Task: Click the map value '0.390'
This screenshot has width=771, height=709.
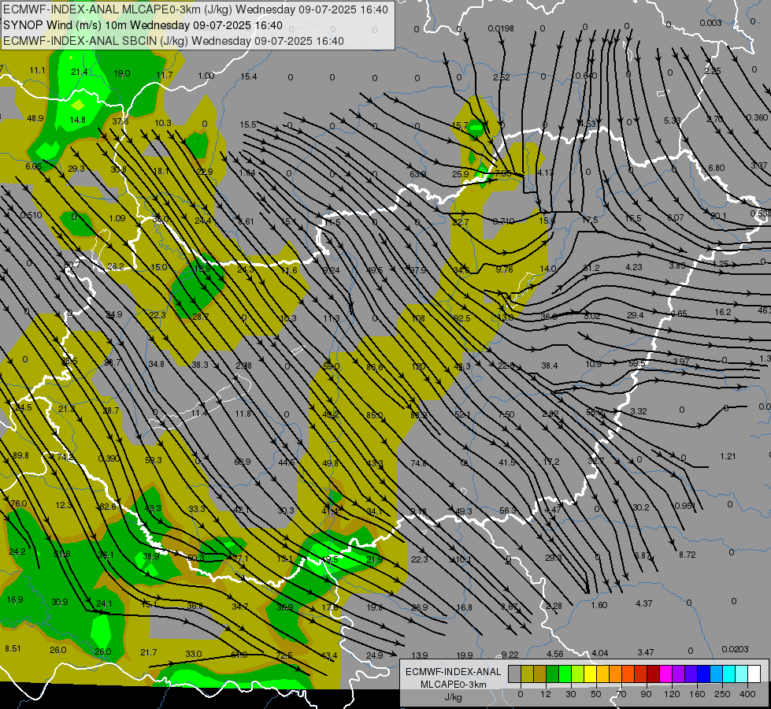Action: tap(109, 458)
